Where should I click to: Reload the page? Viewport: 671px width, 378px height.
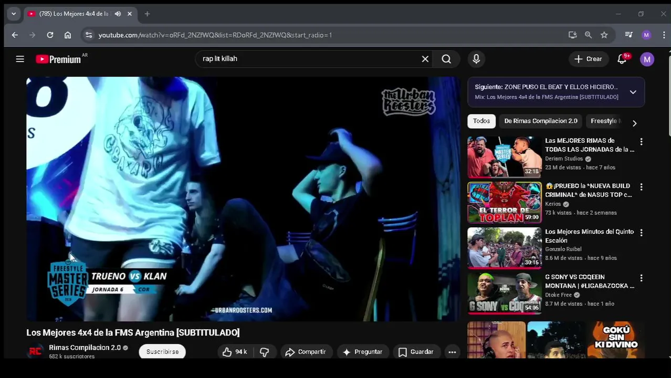point(50,35)
